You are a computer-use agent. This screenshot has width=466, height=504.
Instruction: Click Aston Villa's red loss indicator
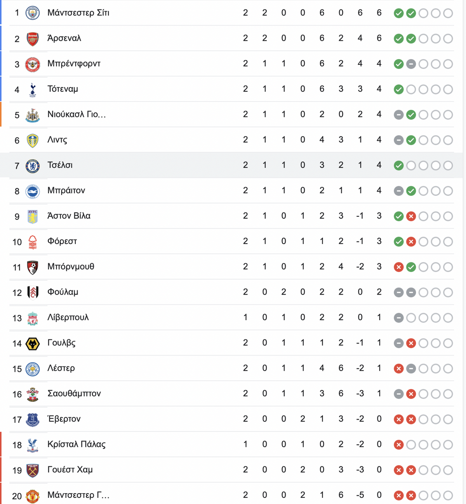pyautogui.click(x=411, y=216)
